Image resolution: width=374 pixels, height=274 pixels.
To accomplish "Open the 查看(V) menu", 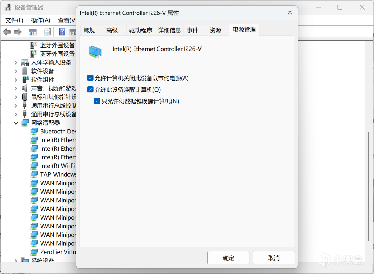I will 67,20.
